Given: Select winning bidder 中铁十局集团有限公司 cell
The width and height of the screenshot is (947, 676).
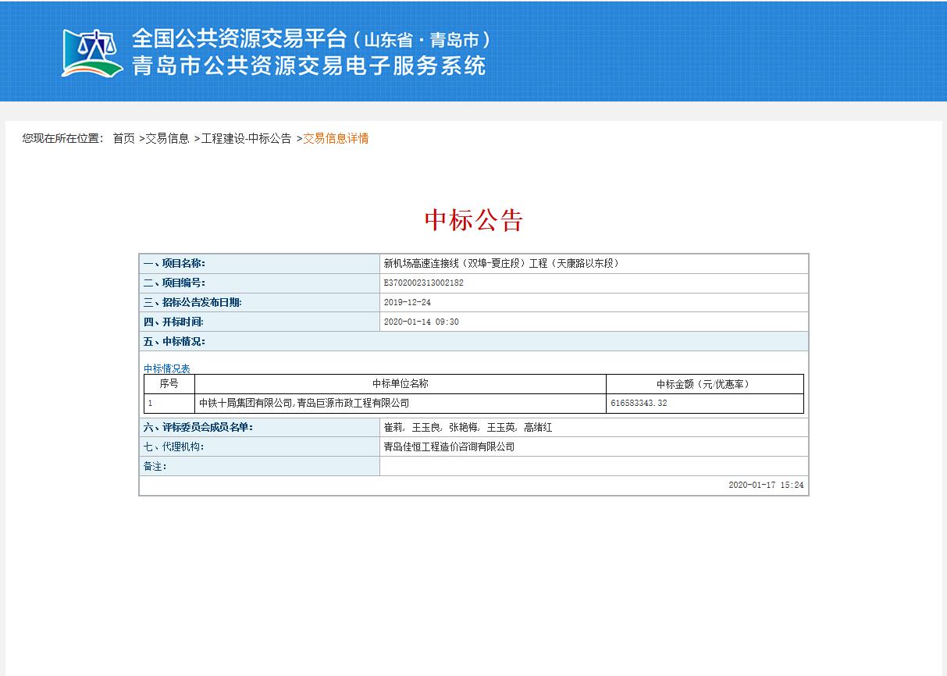Looking at the screenshot, I should point(304,404).
